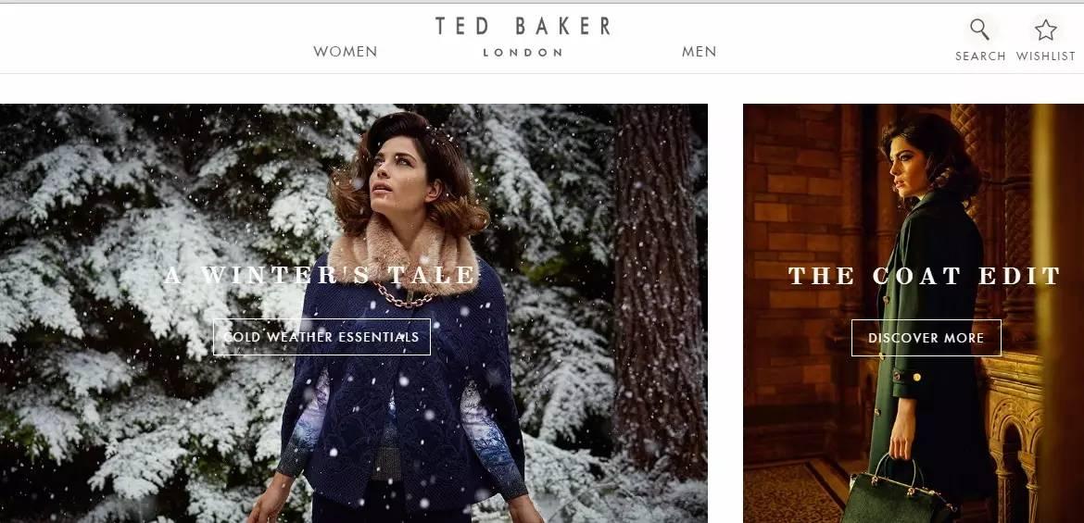Click the SEARCH text label
1084x523 pixels.
[980, 56]
